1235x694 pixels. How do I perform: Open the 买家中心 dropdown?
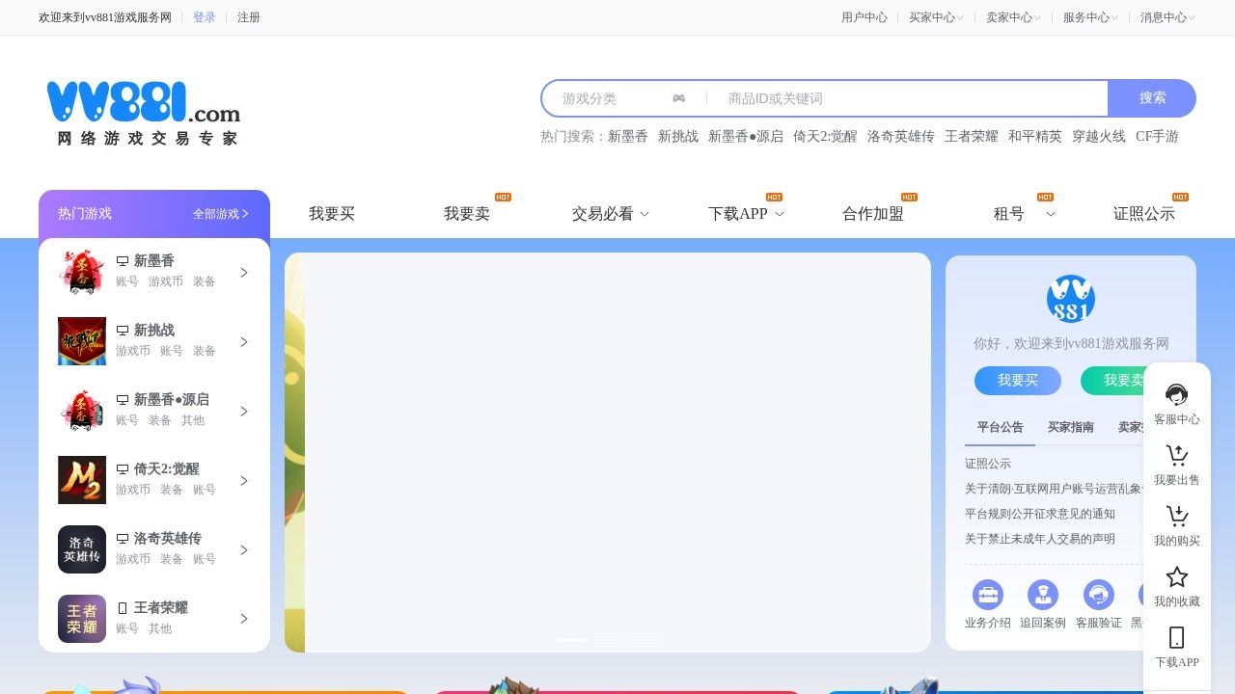936,17
